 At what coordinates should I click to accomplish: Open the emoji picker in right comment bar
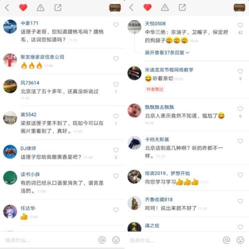240,240
